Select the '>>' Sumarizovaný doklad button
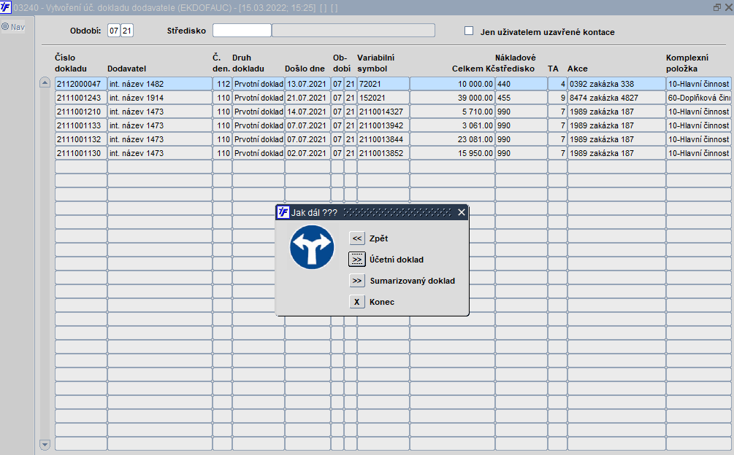The image size is (734, 455). pyautogui.click(x=356, y=281)
